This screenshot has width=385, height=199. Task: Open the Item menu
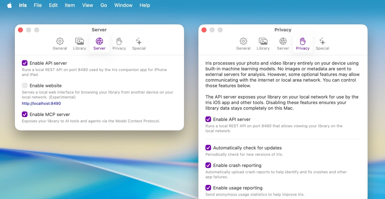(x=70, y=5)
